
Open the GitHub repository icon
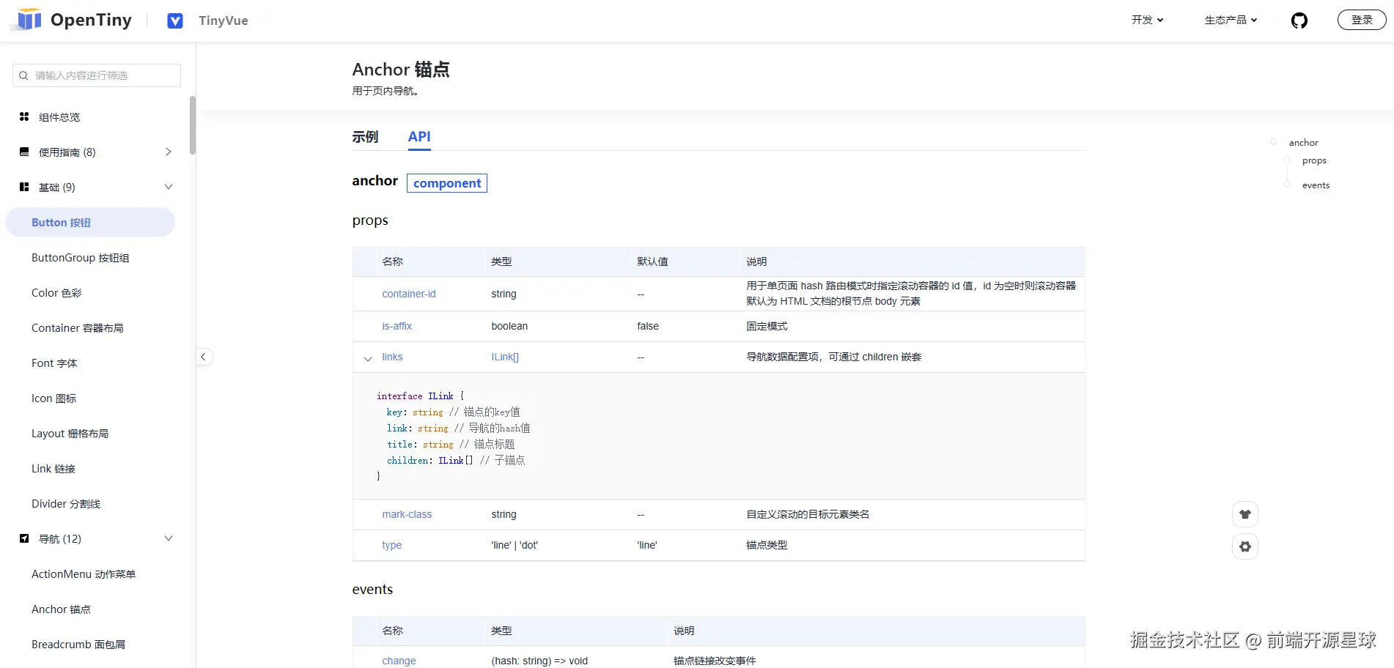[1299, 21]
